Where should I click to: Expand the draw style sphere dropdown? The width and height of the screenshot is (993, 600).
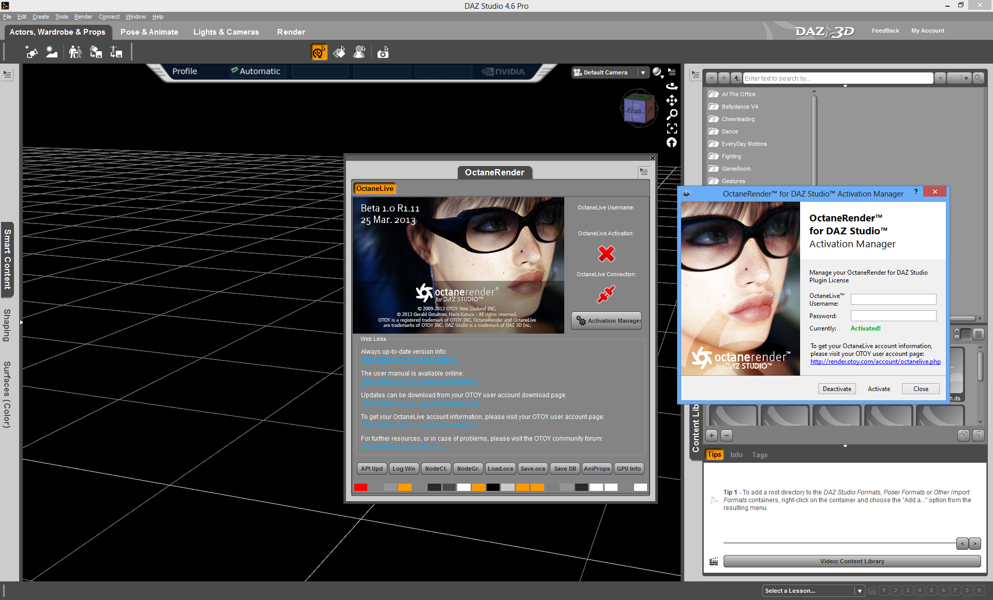pyautogui.click(x=657, y=72)
